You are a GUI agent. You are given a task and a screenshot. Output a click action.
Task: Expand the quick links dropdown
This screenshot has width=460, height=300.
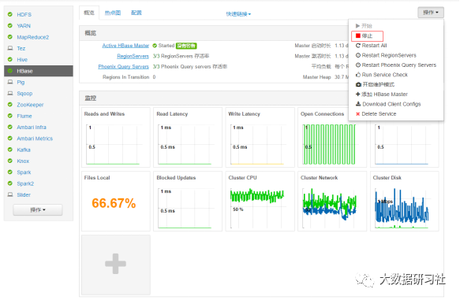tap(238, 14)
